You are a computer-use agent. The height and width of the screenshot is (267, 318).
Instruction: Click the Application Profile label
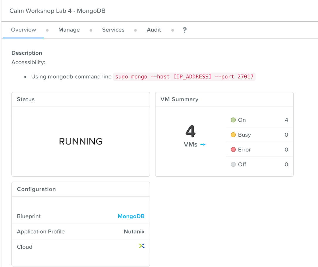pos(41,231)
